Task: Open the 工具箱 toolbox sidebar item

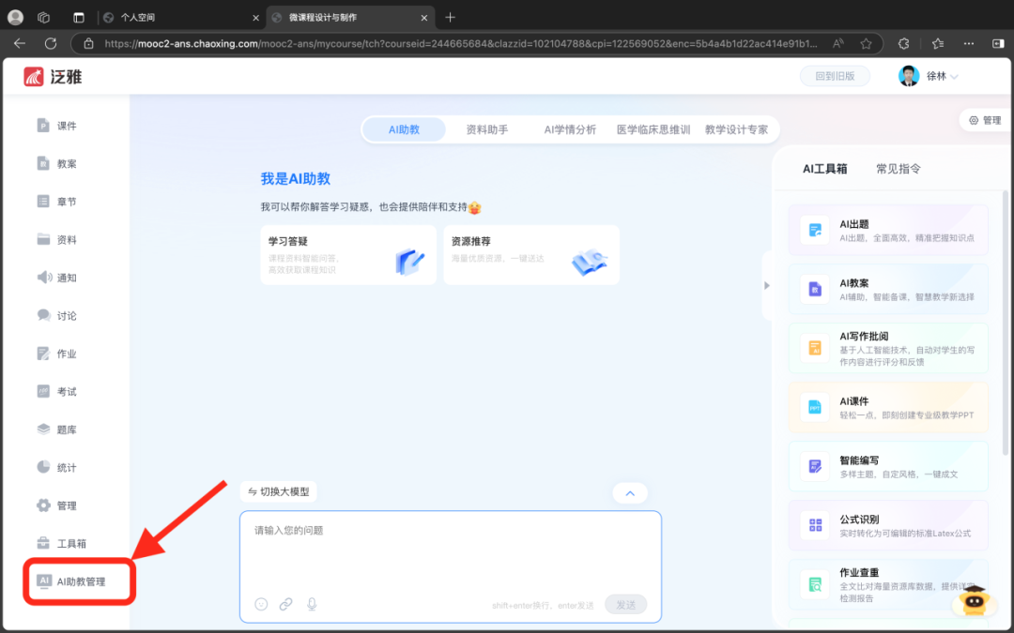Action: tap(71, 543)
